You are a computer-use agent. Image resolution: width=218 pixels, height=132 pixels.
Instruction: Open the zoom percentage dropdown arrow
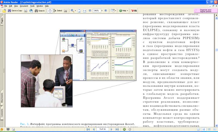point(102,11)
